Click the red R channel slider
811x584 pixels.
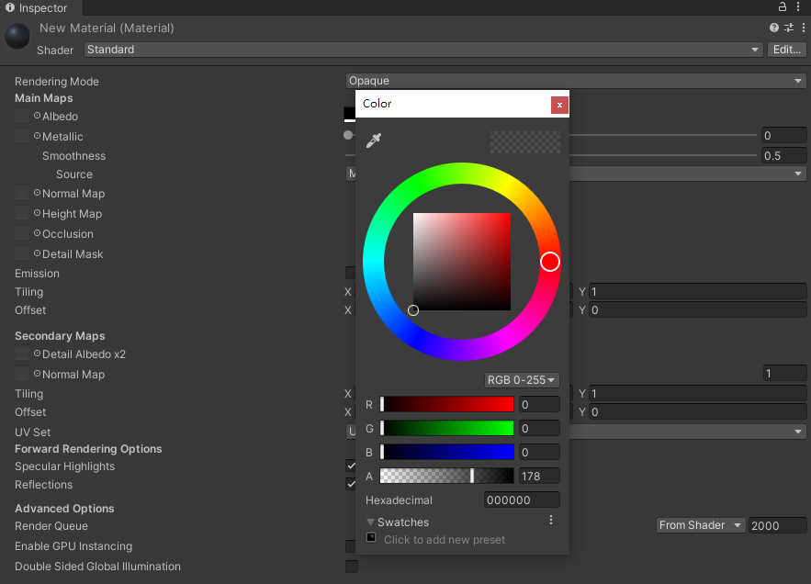pyautogui.click(x=447, y=405)
